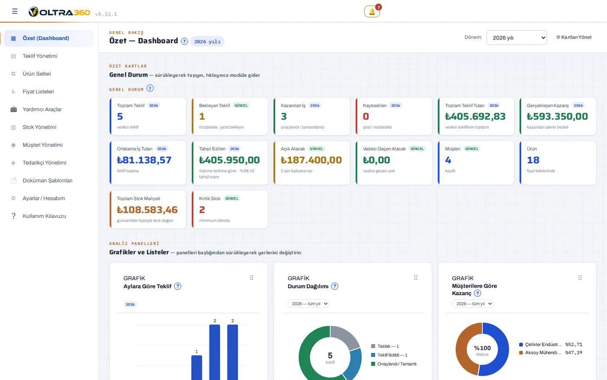Click the green Onaylandı legend swatch
This screenshot has height=380, width=607.
tap(373, 364)
